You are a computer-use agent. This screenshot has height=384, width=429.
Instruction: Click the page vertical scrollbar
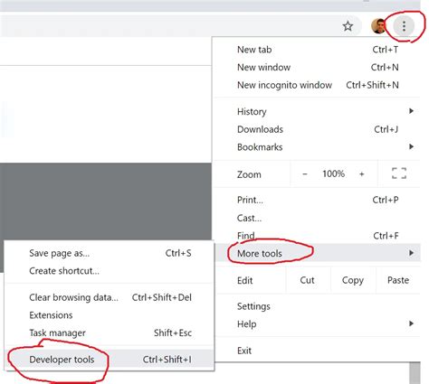[415, 373]
